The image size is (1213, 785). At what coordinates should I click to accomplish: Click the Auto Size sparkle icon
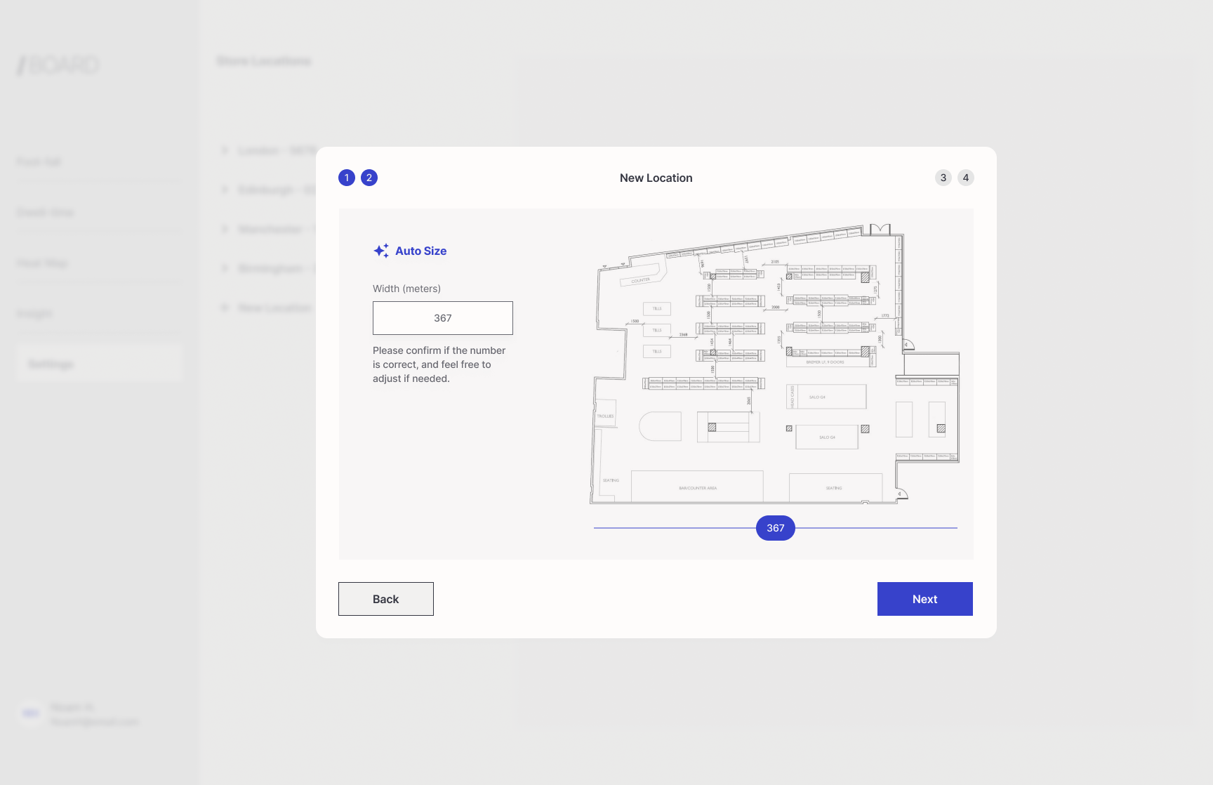[x=381, y=251]
